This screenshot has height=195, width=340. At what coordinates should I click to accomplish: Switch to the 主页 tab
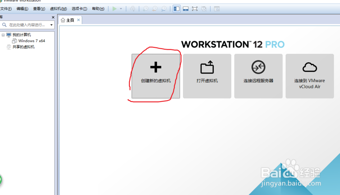tap(70, 20)
